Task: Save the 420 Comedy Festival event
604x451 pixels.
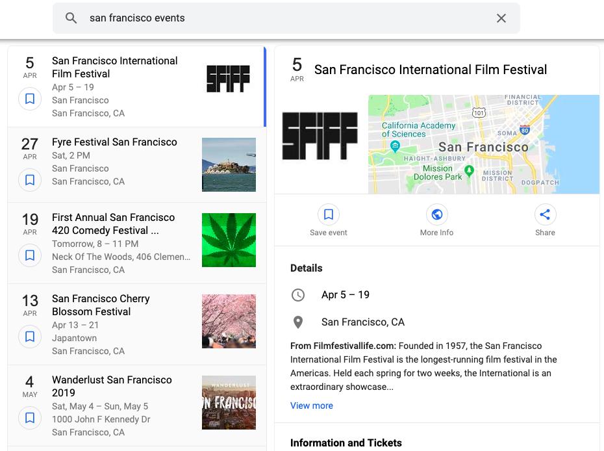Action: click(x=30, y=255)
